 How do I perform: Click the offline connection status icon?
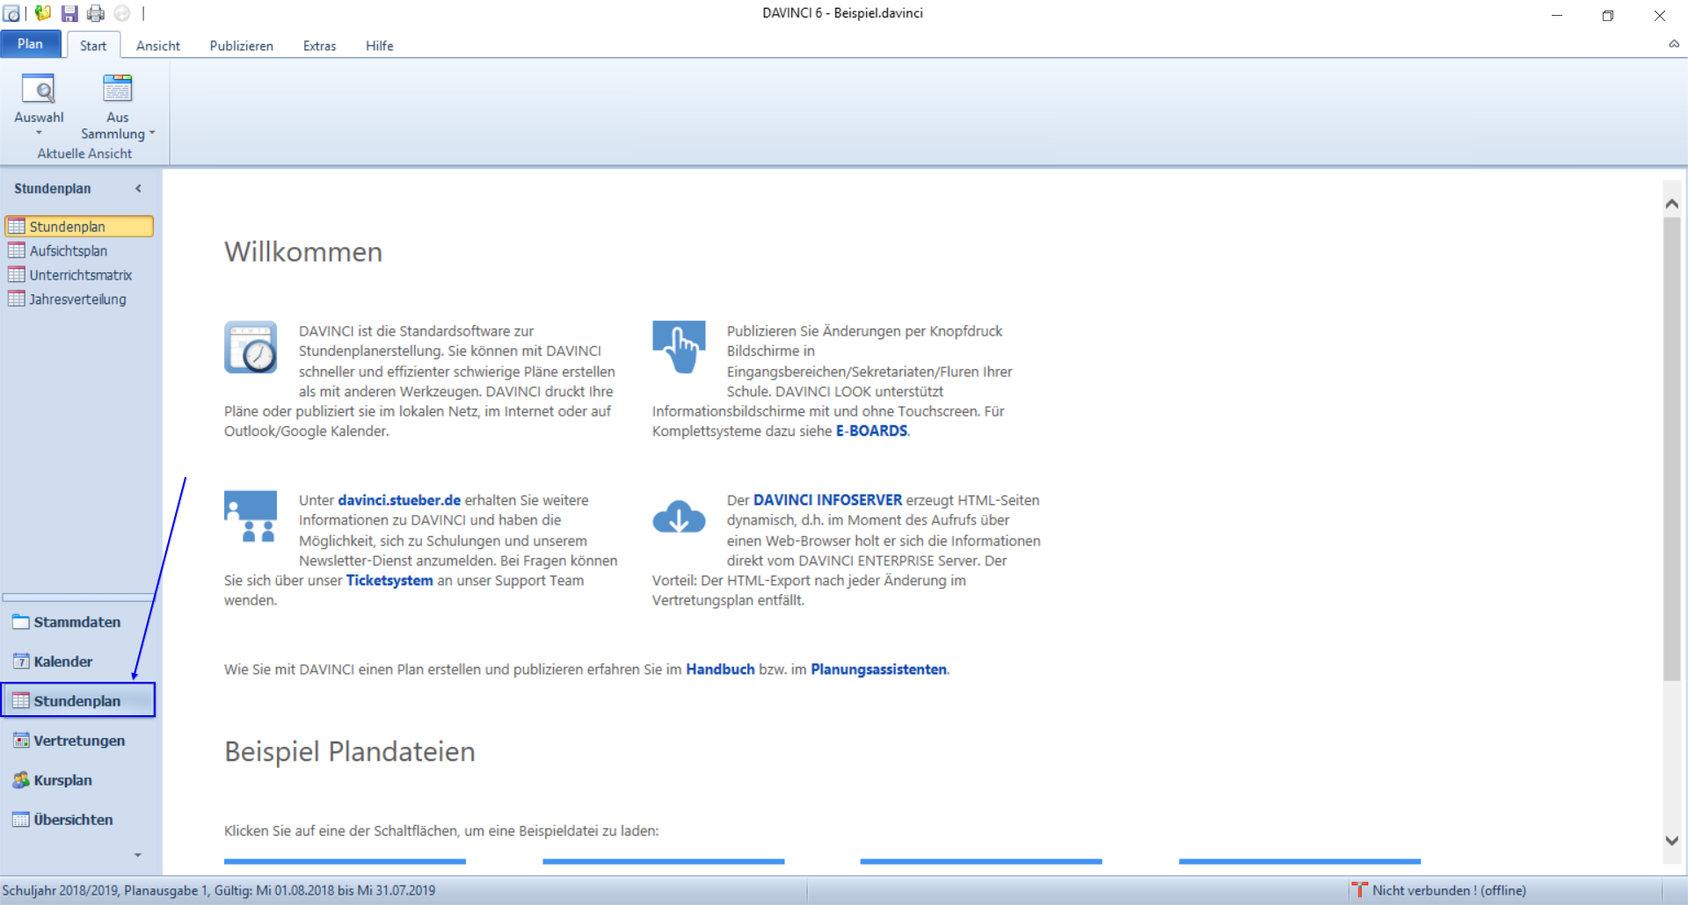coord(1360,890)
